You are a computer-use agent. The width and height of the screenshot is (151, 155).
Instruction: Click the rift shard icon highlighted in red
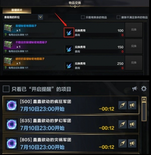pos(69,32)
